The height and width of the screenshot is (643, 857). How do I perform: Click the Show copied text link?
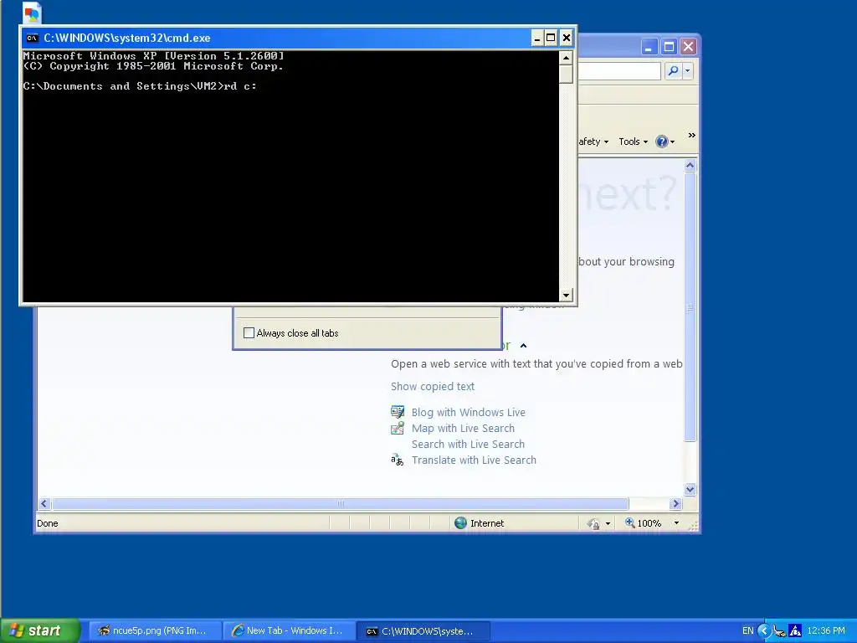pyautogui.click(x=433, y=387)
